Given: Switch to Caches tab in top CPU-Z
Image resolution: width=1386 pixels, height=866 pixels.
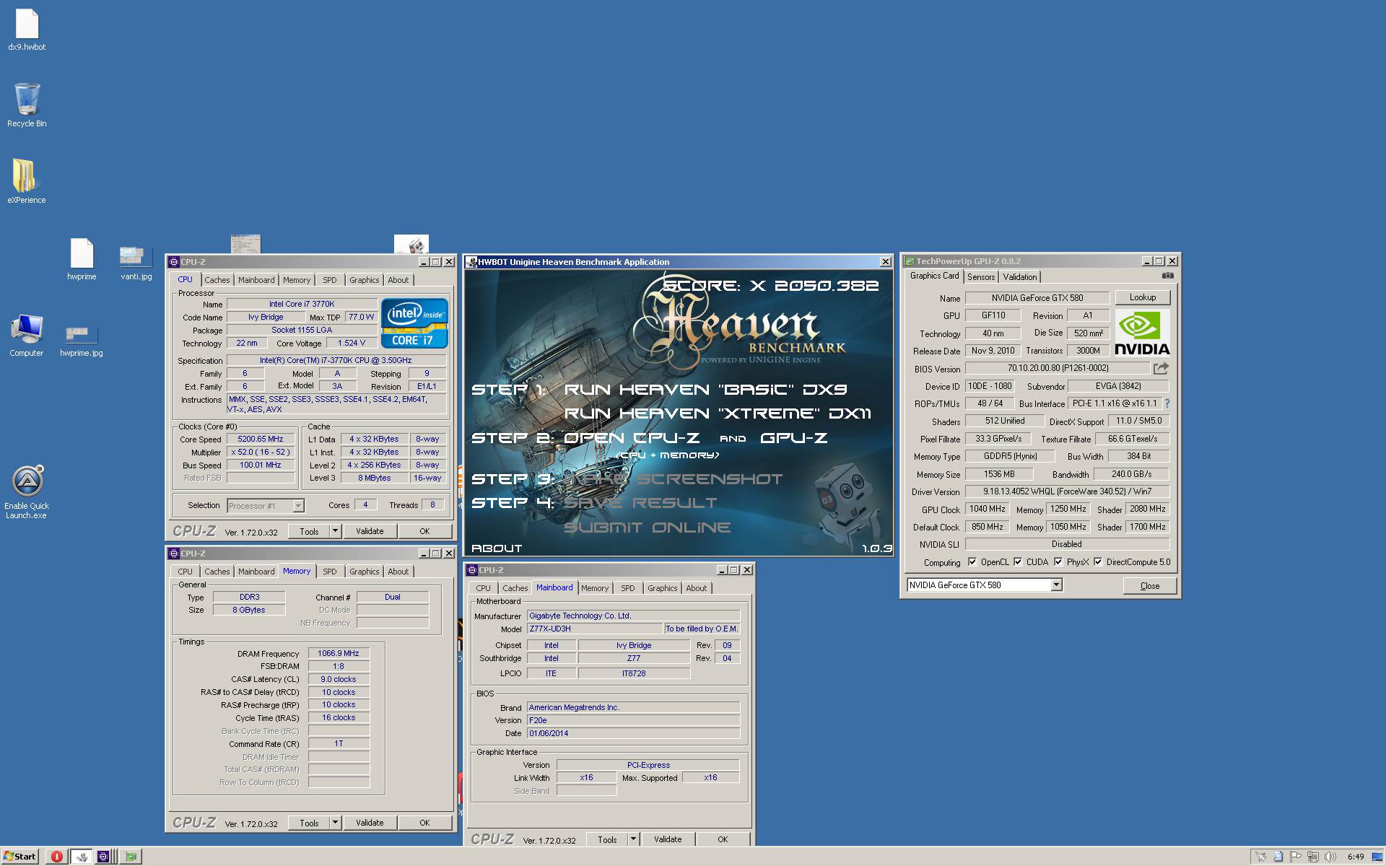Looking at the screenshot, I should click(217, 280).
